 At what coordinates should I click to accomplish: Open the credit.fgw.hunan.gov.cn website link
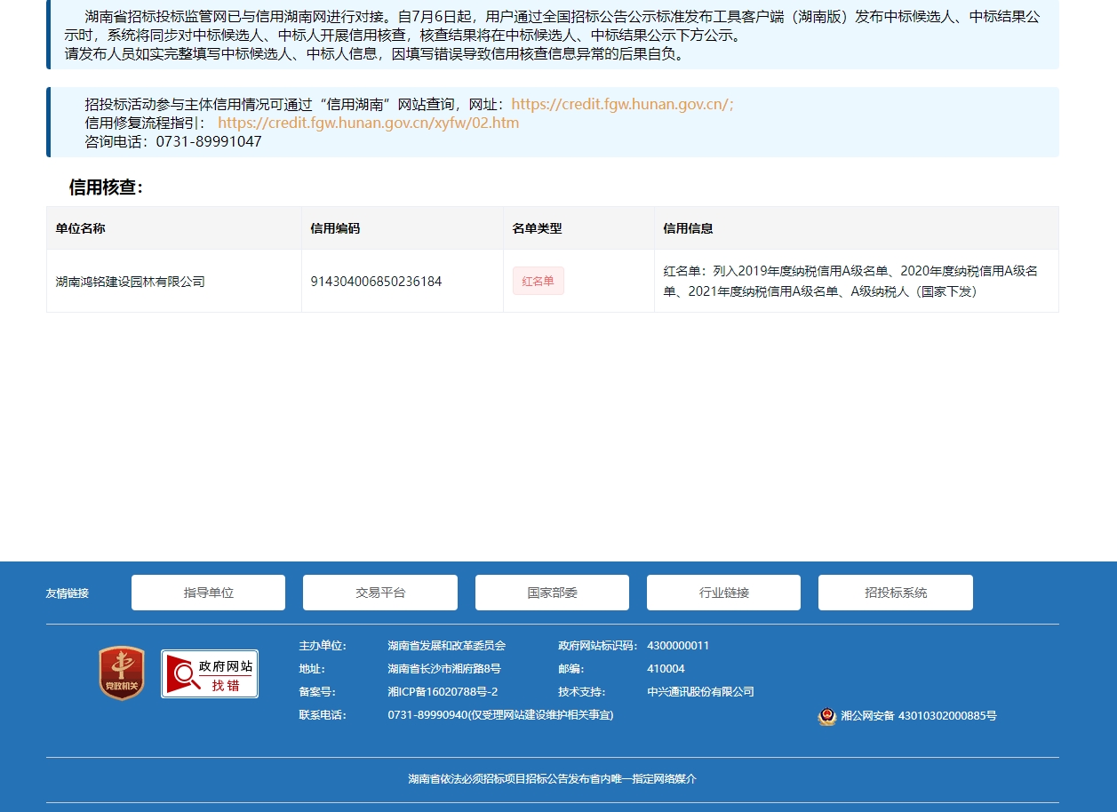click(622, 104)
